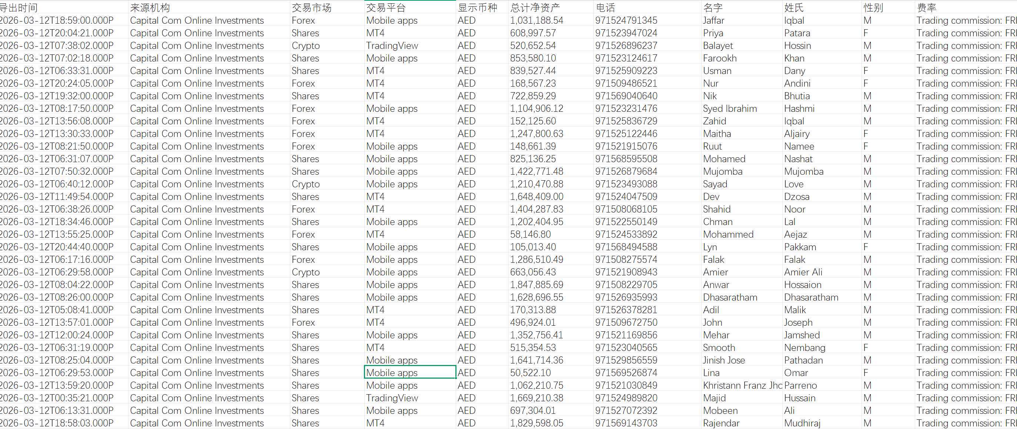The image size is (1017, 429).
Task: Click the 交易市场 header cell
Action: (x=327, y=7)
